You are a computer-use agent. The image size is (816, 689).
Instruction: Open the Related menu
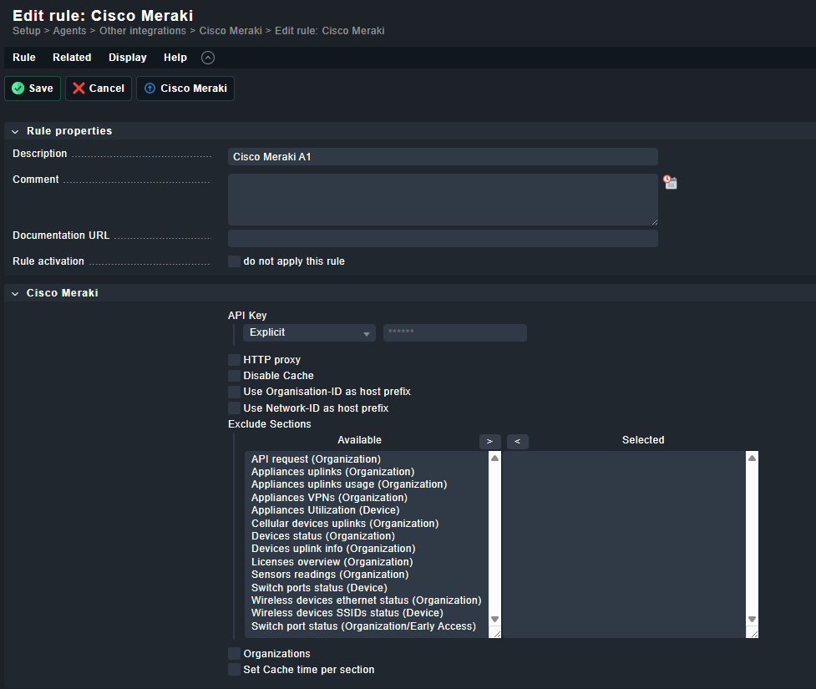point(72,58)
